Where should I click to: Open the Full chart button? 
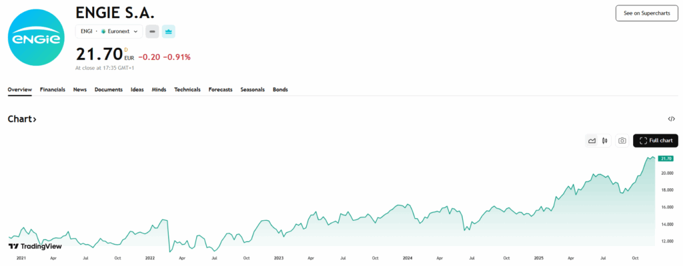pyautogui.click(x=656, y=140)
